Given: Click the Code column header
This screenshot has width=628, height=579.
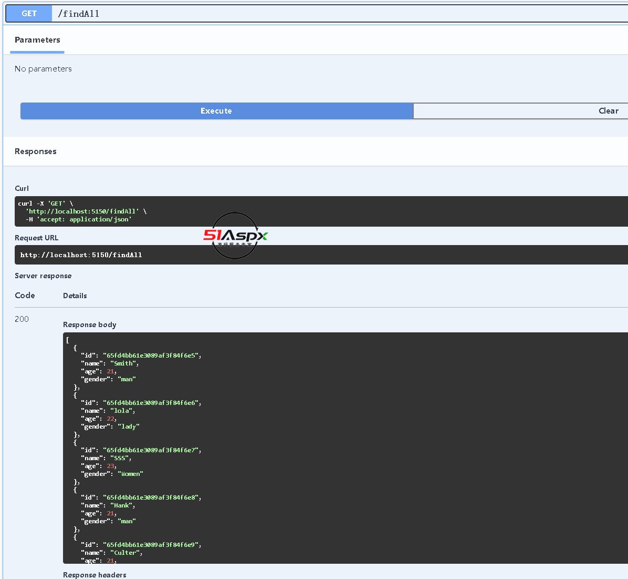Looking at the screenshot, I should coord(25,296).
